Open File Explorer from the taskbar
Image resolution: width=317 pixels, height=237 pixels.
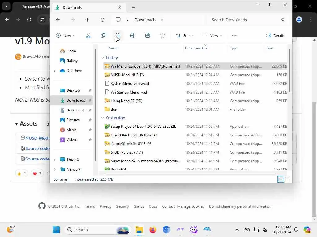tap(139, 230)
